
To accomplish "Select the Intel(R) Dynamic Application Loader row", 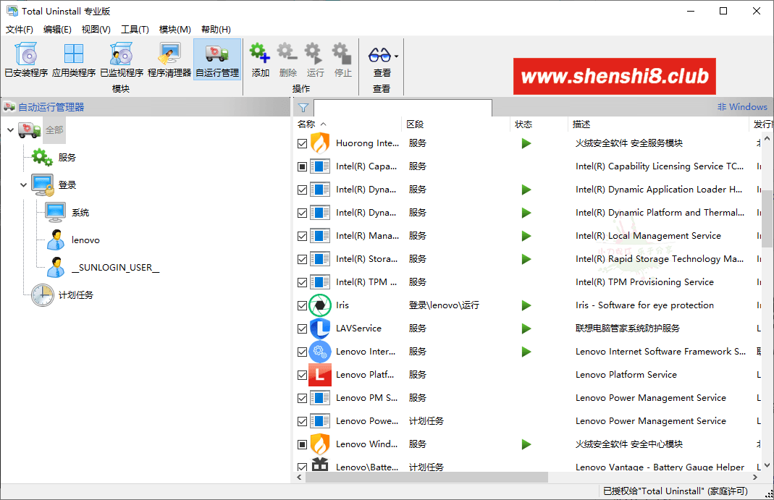I will 528,190.
